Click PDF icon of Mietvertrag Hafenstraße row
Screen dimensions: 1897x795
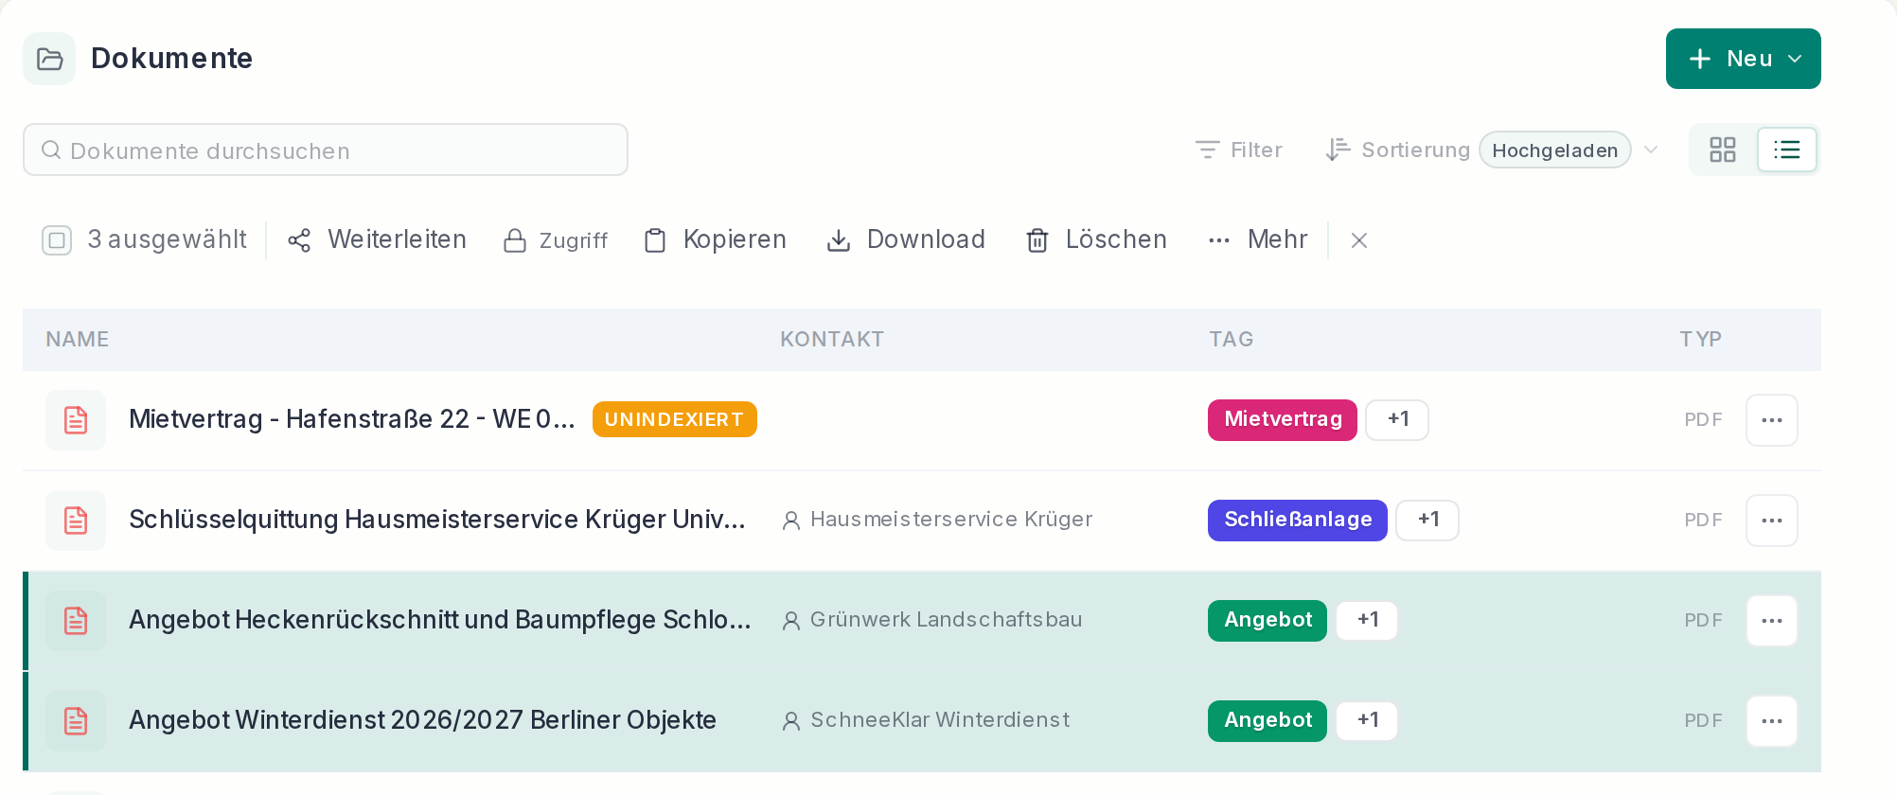(76, 420)
